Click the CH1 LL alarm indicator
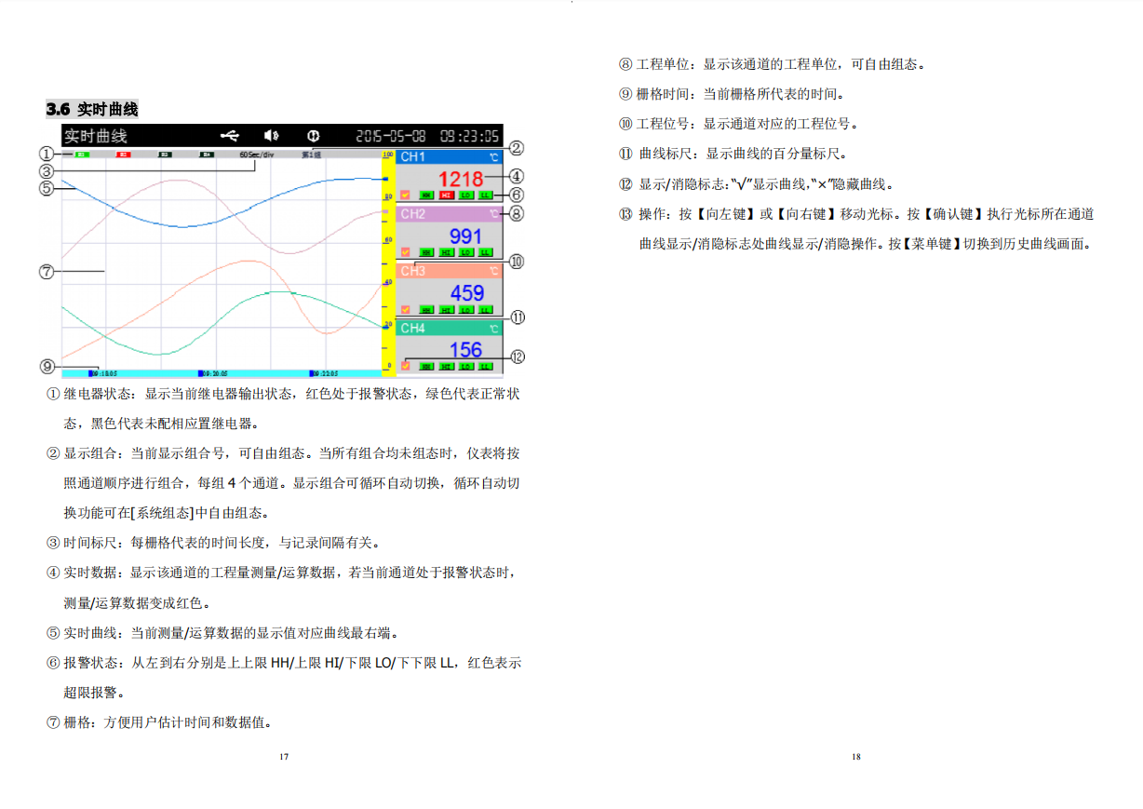Screen dimensions: 1143x809 [x=485, y=196]
